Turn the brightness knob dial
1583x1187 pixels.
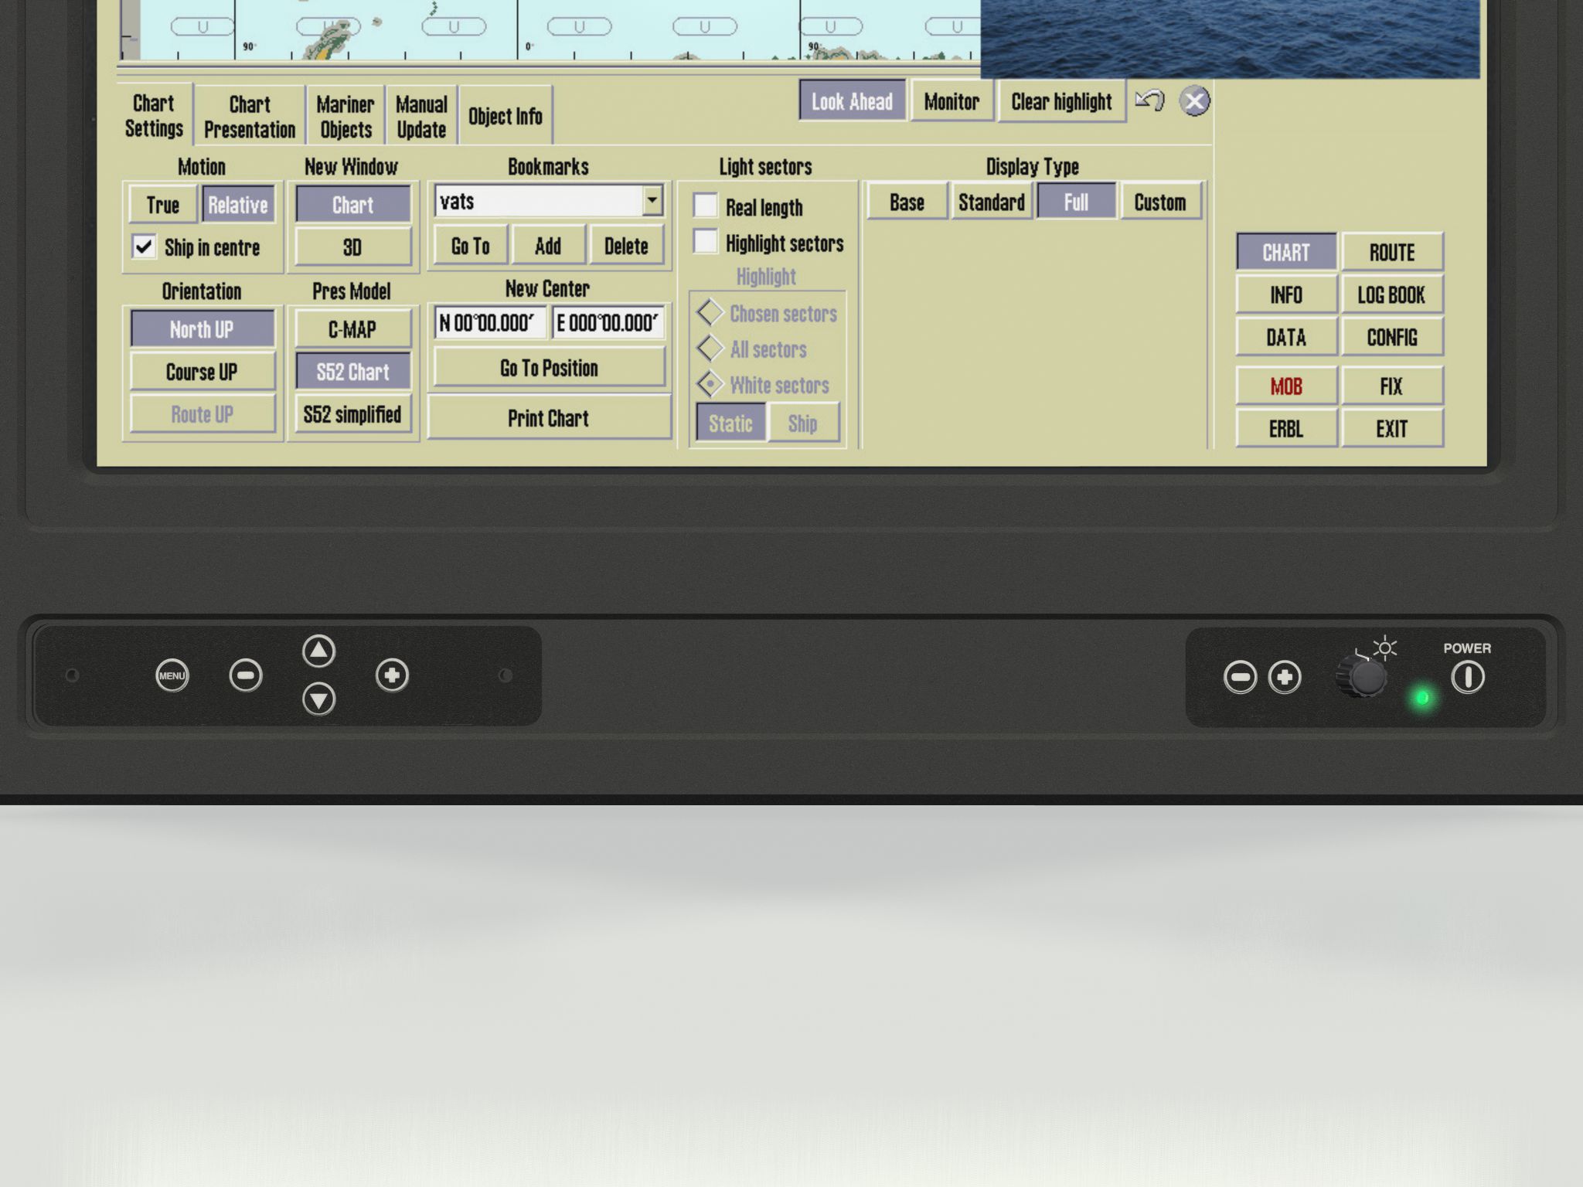pos(1365,677)
